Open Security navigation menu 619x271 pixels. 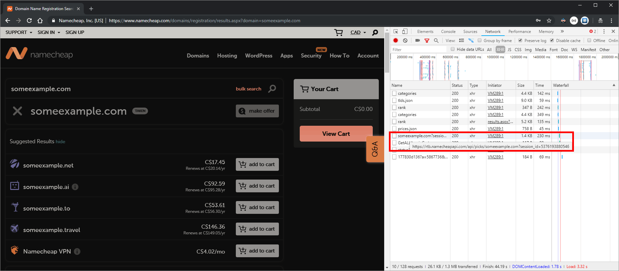(311, 55)
